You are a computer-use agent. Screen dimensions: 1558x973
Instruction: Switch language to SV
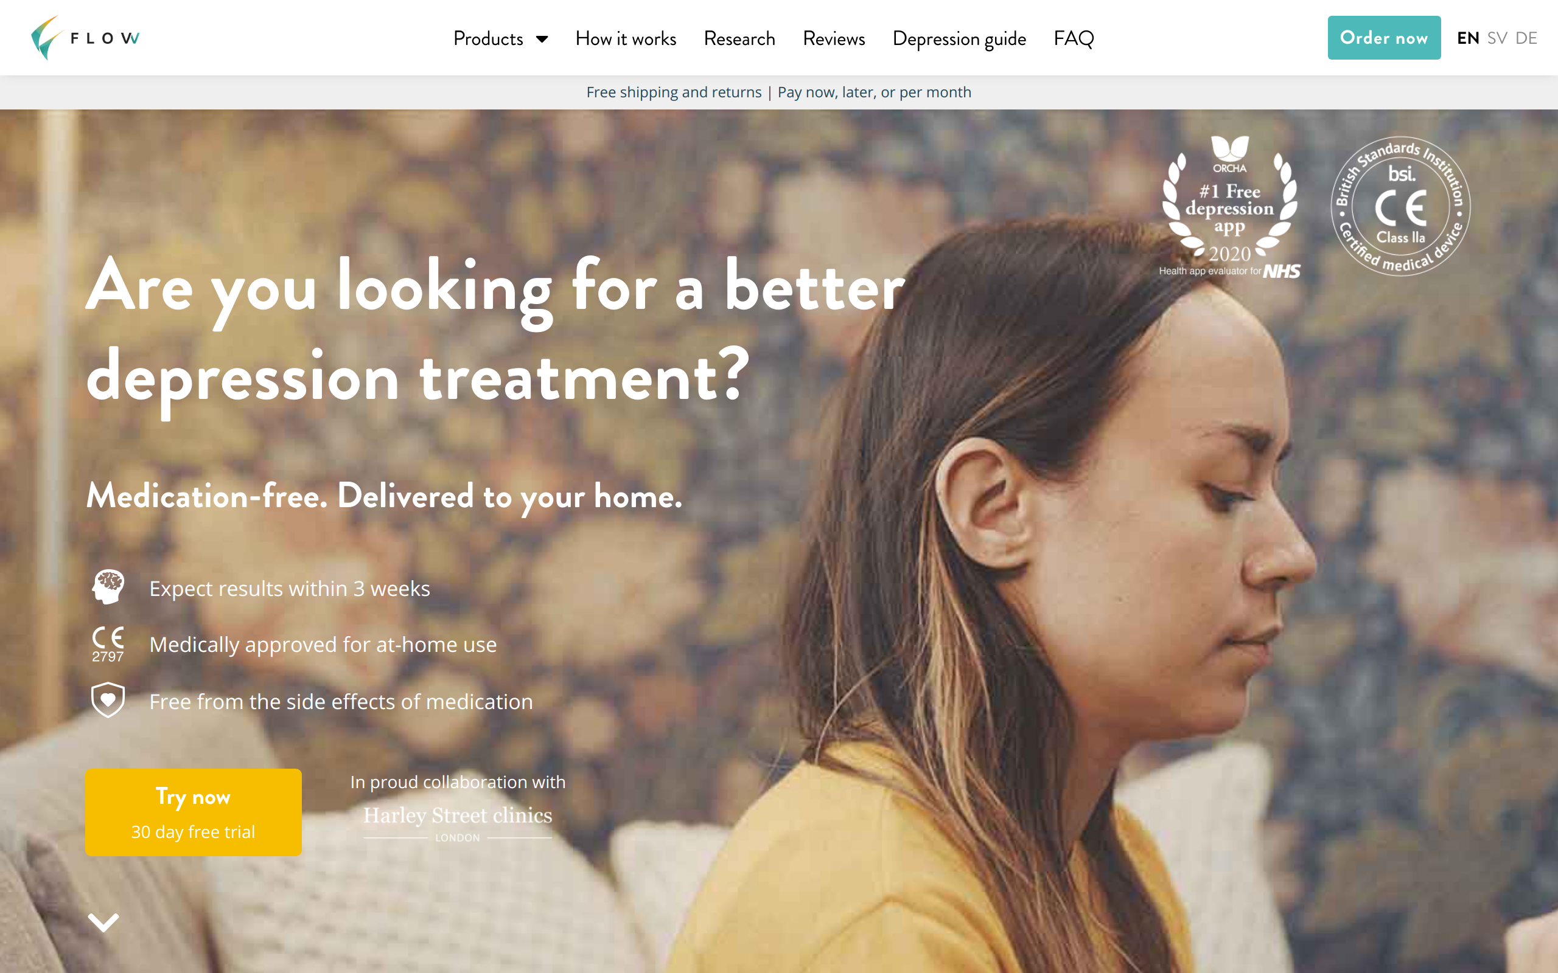pyautogui.click(x=1497, y=38)
